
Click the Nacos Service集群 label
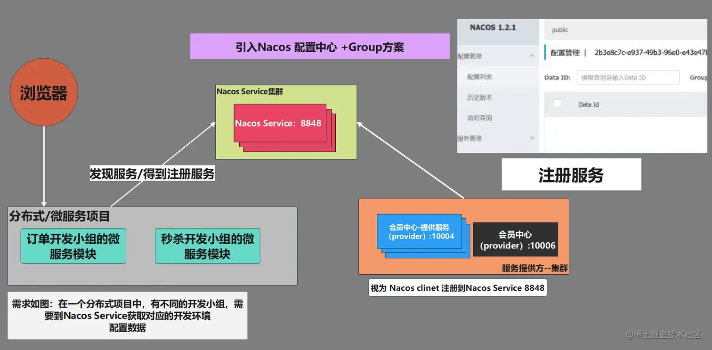[x=250, y=91]
